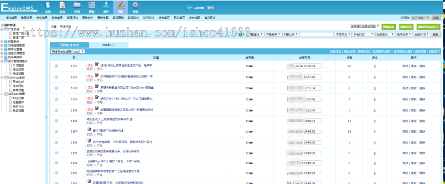Screen dimensions: 445x184
Task: Click the 广告系统 folder icon in the tree
Action: point(6,29)
